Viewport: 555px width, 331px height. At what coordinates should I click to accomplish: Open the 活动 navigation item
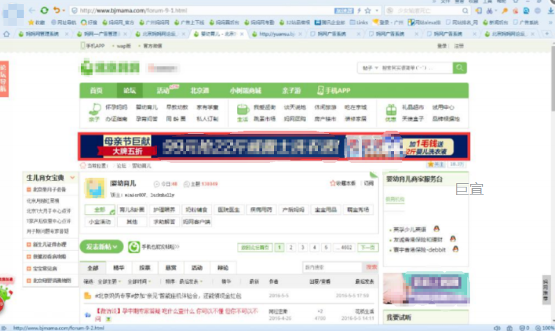pos(164,91)
